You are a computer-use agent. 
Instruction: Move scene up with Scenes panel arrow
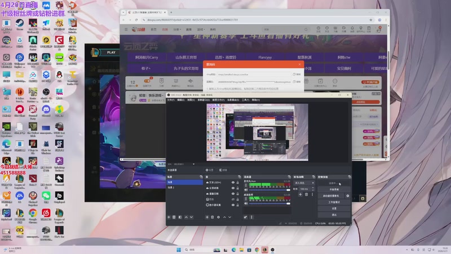pyautogui.click(x=186, y=217)
